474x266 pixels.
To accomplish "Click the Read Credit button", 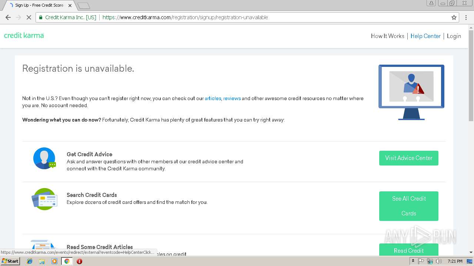I will [x=409, y=250].
